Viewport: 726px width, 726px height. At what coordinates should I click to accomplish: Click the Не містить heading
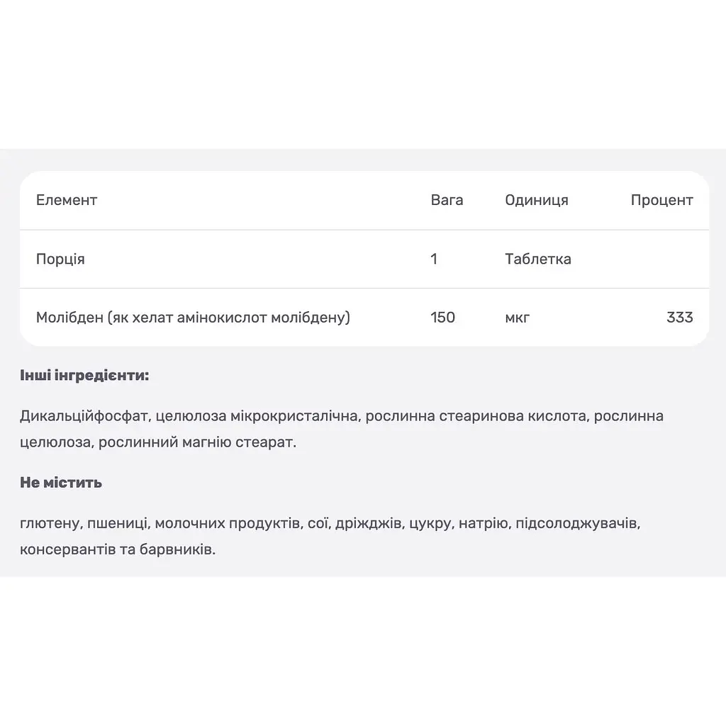[x=61, y=483]
